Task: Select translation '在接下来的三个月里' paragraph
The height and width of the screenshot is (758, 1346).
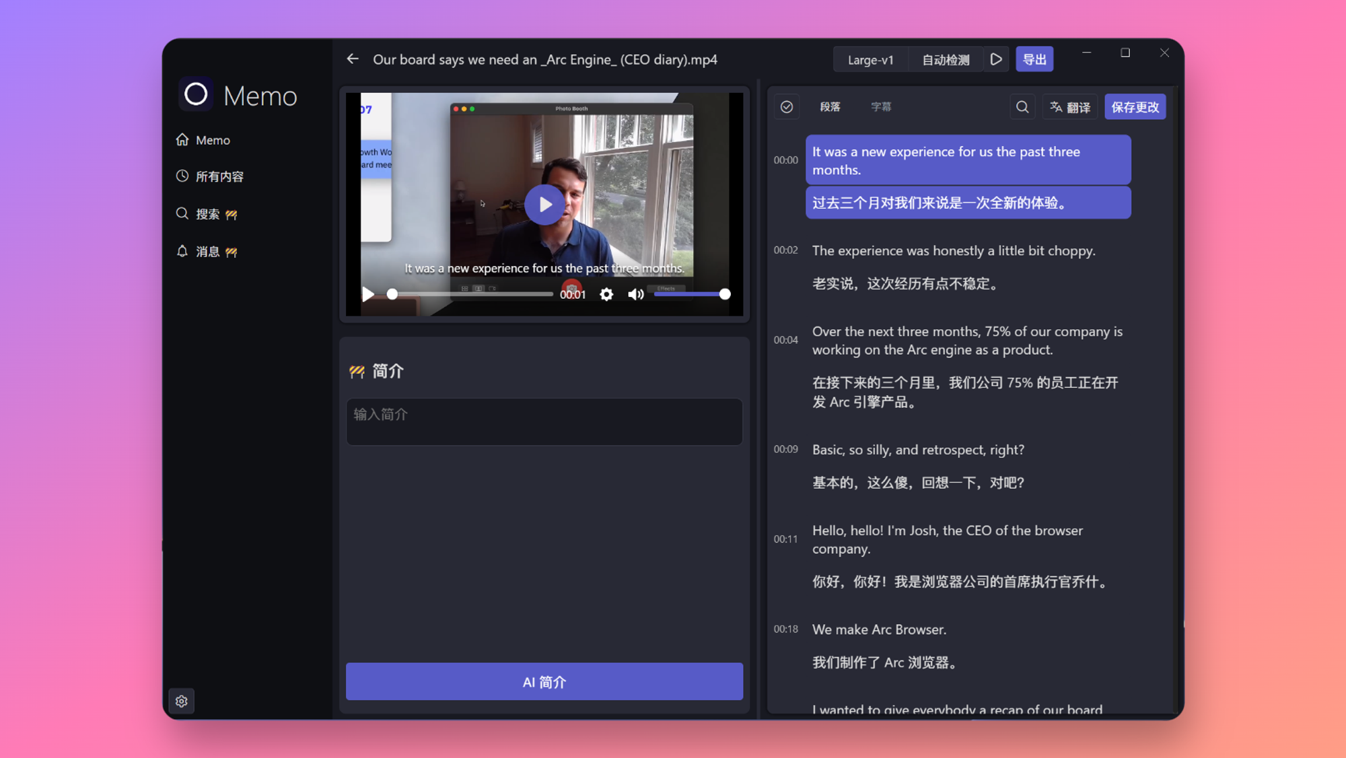Action: coord(965,392)
